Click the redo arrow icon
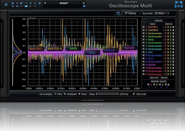Screen dimensions: 185x131 26,3
